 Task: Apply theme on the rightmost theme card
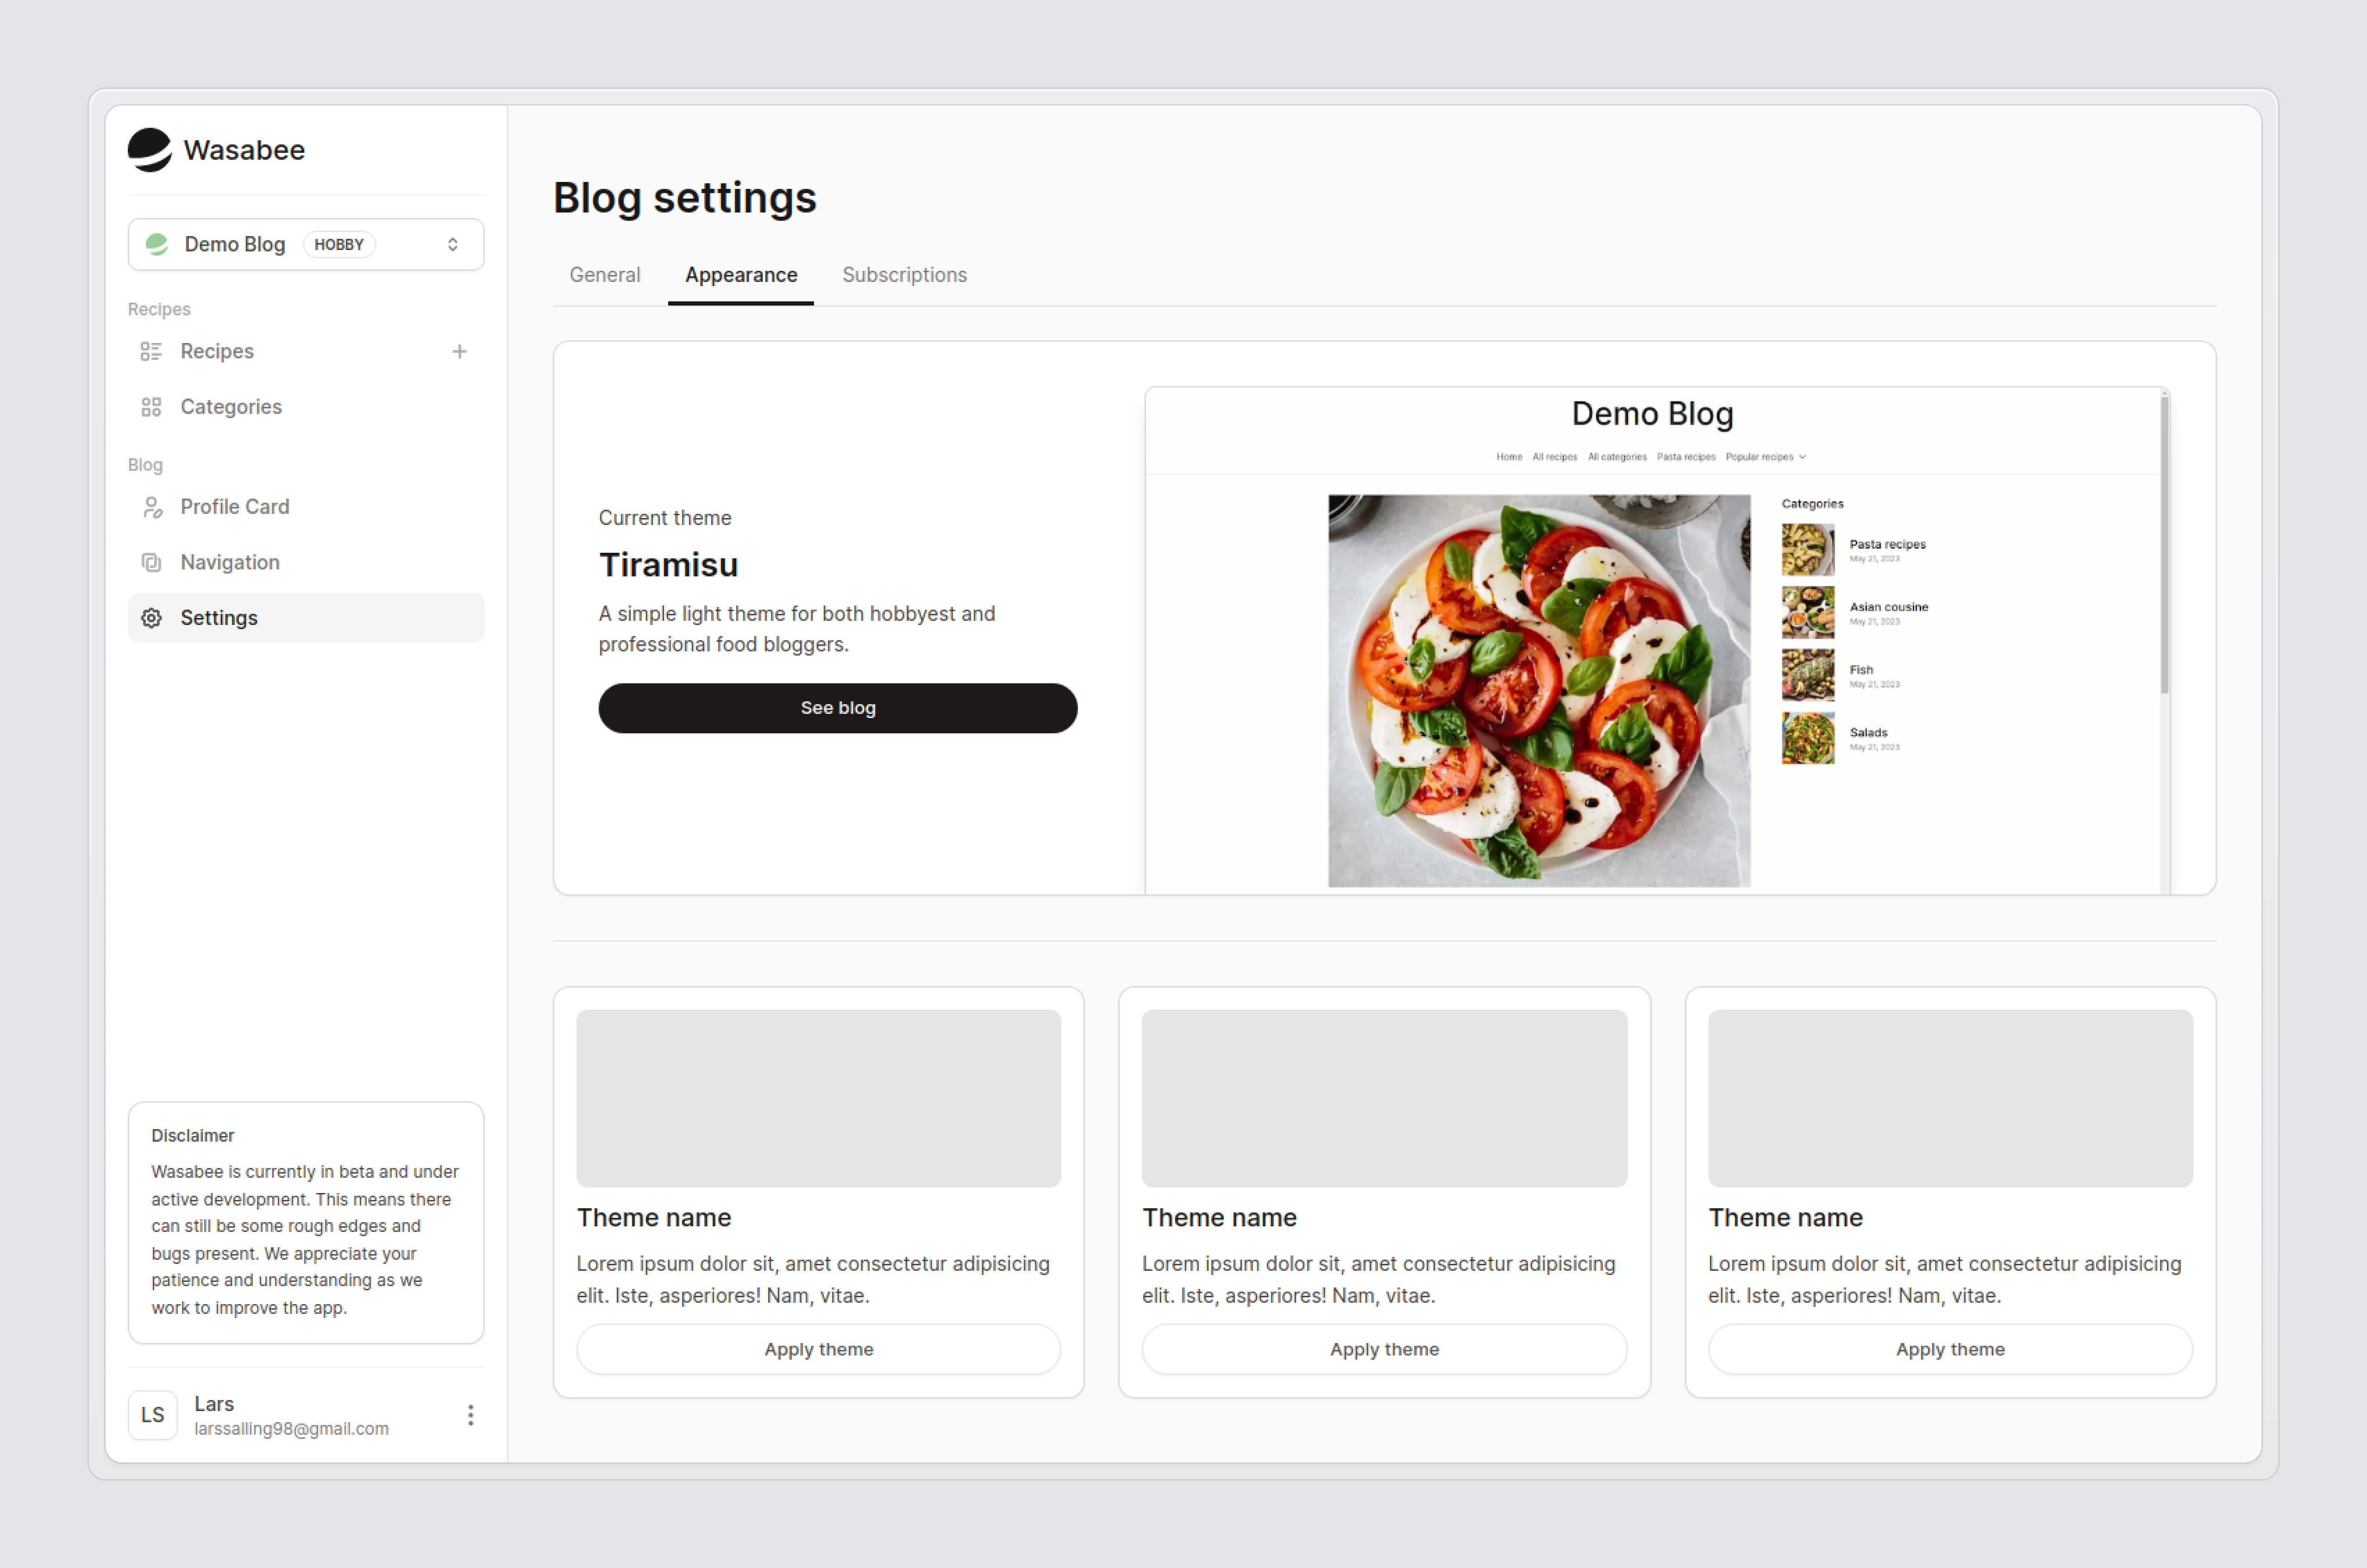1949,1349
